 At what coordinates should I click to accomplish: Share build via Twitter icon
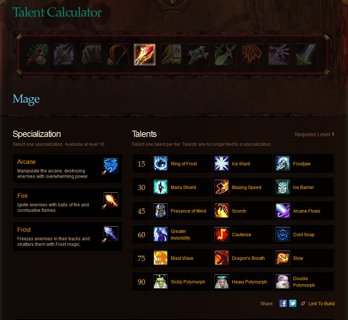pos(293,303)
